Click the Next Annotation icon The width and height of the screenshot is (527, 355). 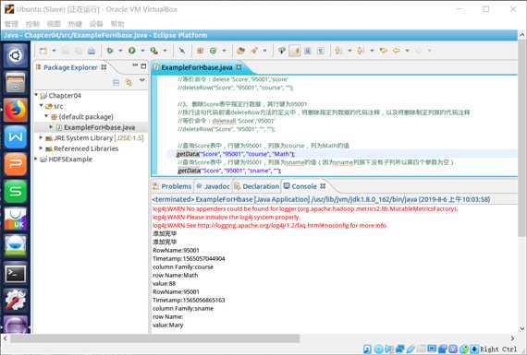pos(338,51)
